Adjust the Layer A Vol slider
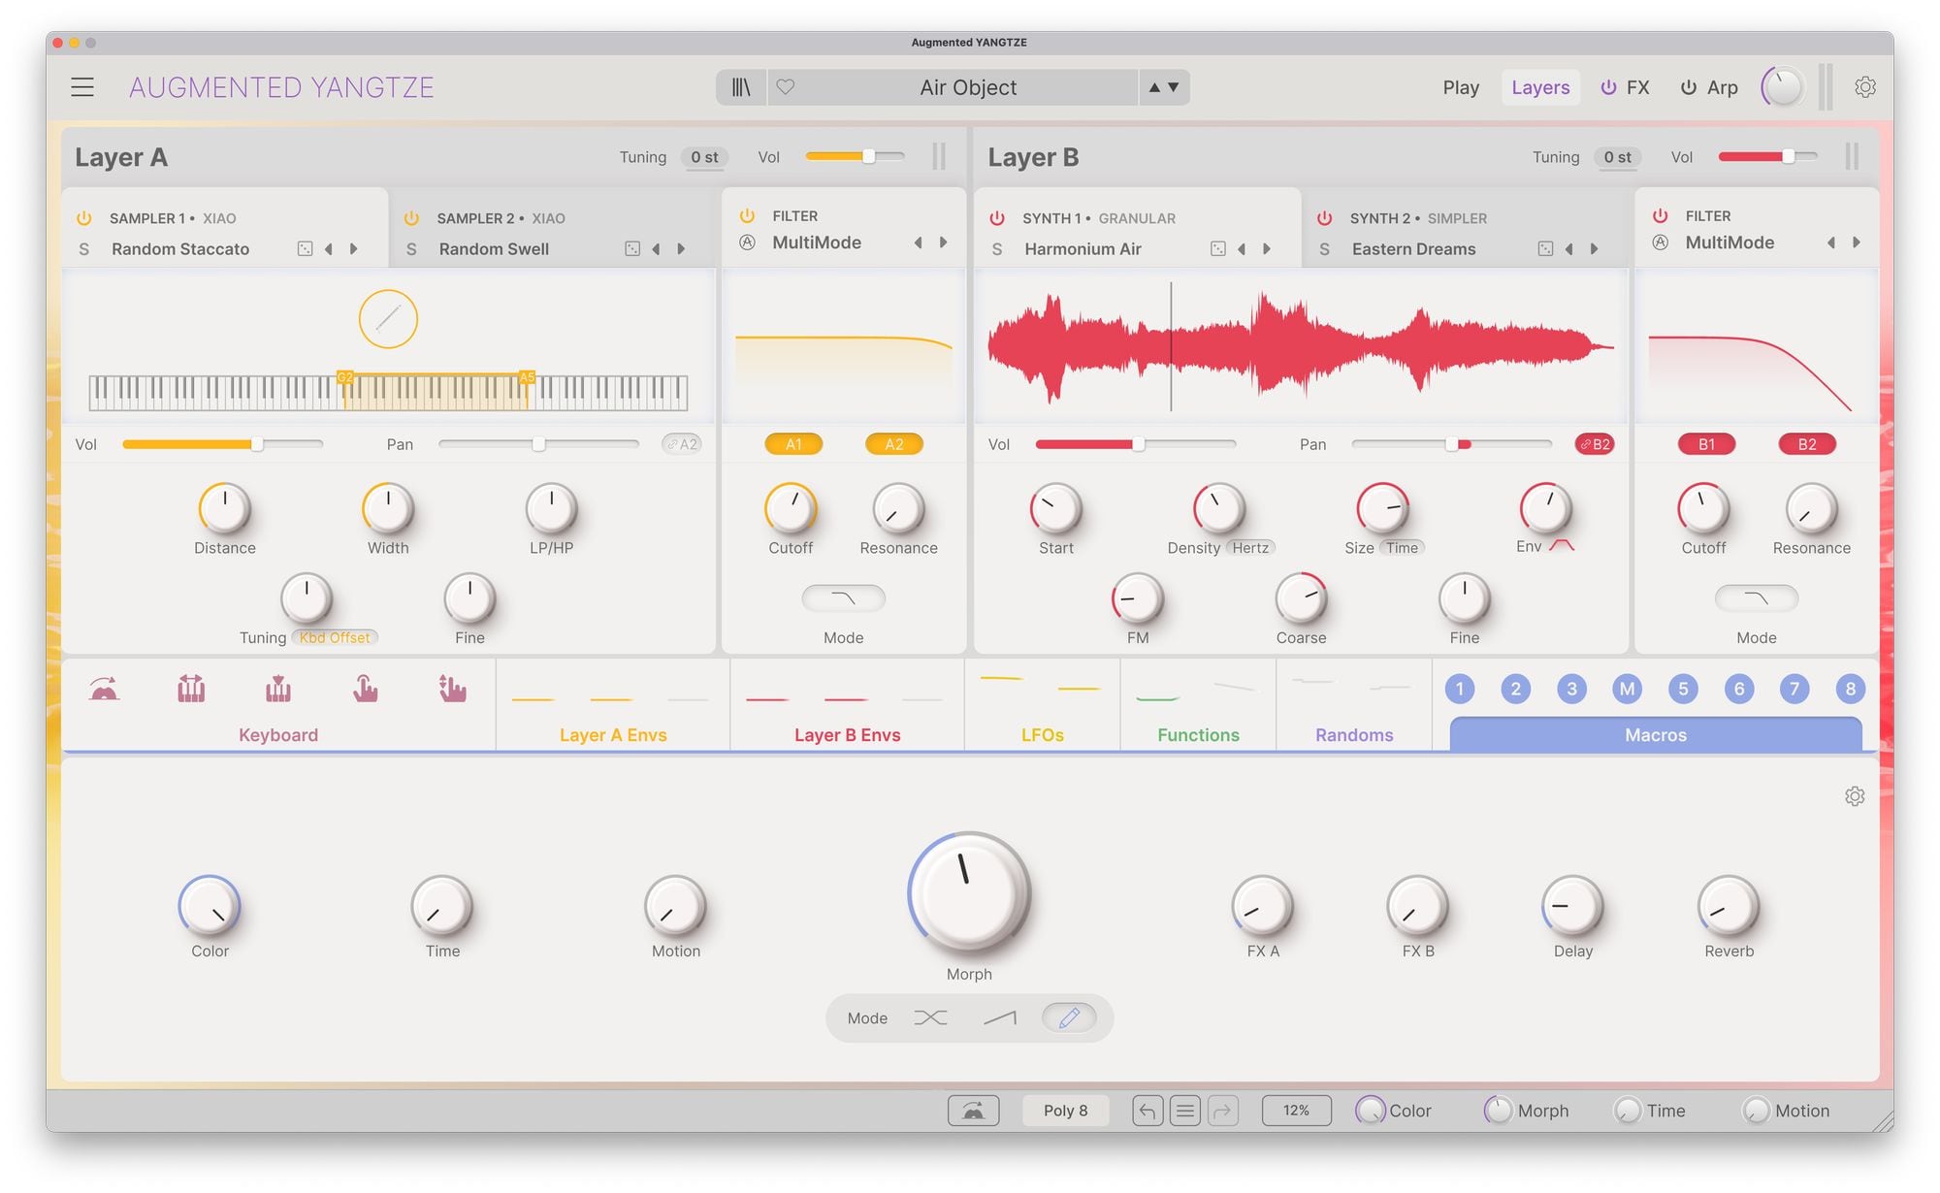1940x1193 pixels. pyautogui.click(x=869, y=157)
